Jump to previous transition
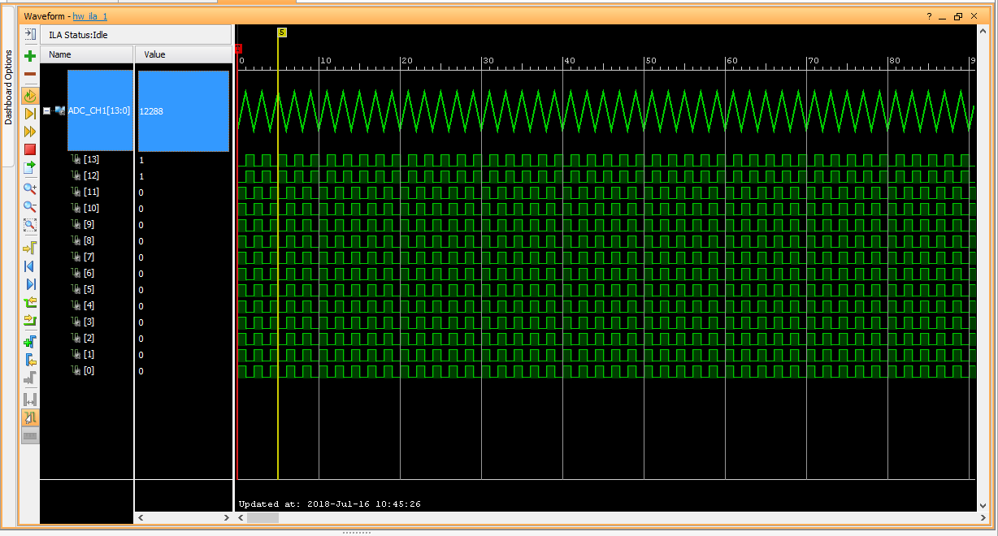This screenshot has width=998, height=536. click(x=30, y=302)
